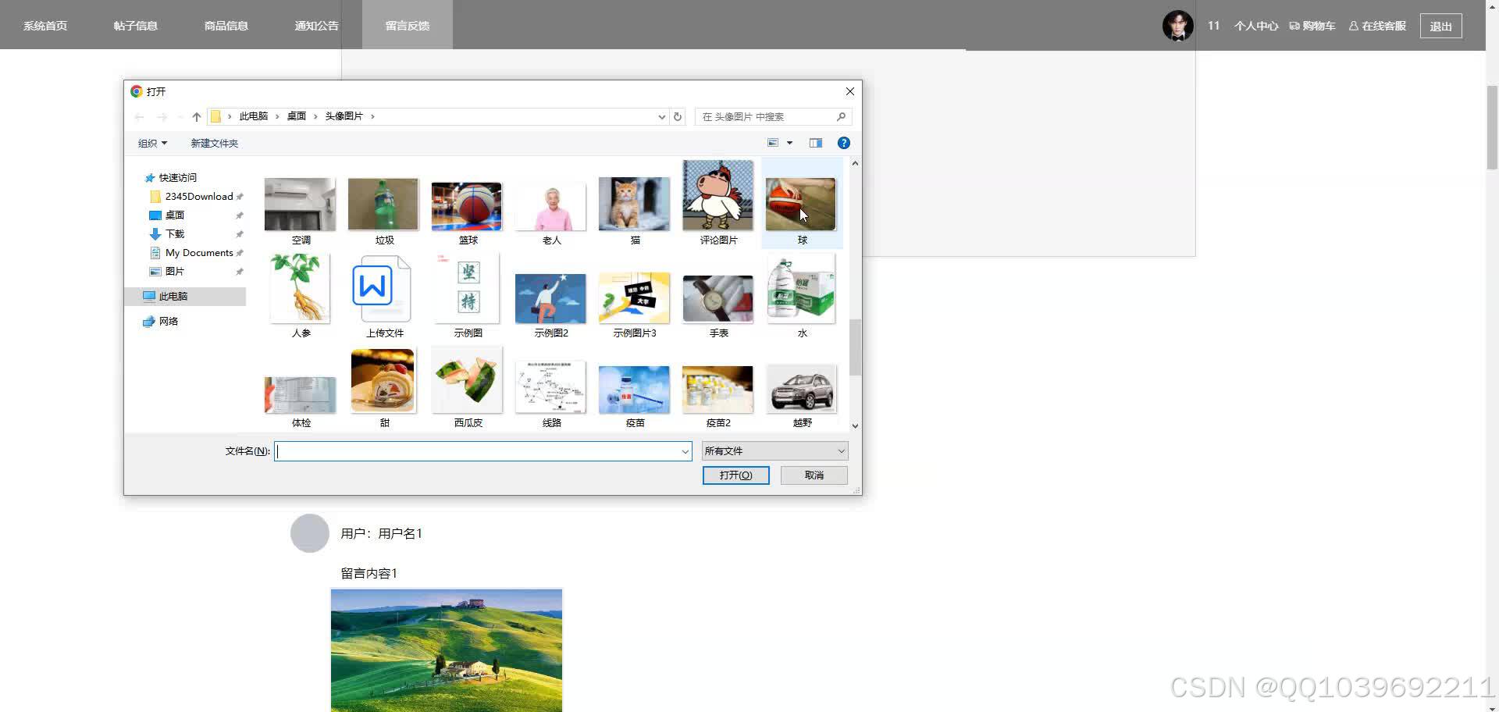Viewport: 1499px width, 712px height.
Task: Click the 取消 button
Action: tap(814, 475)
